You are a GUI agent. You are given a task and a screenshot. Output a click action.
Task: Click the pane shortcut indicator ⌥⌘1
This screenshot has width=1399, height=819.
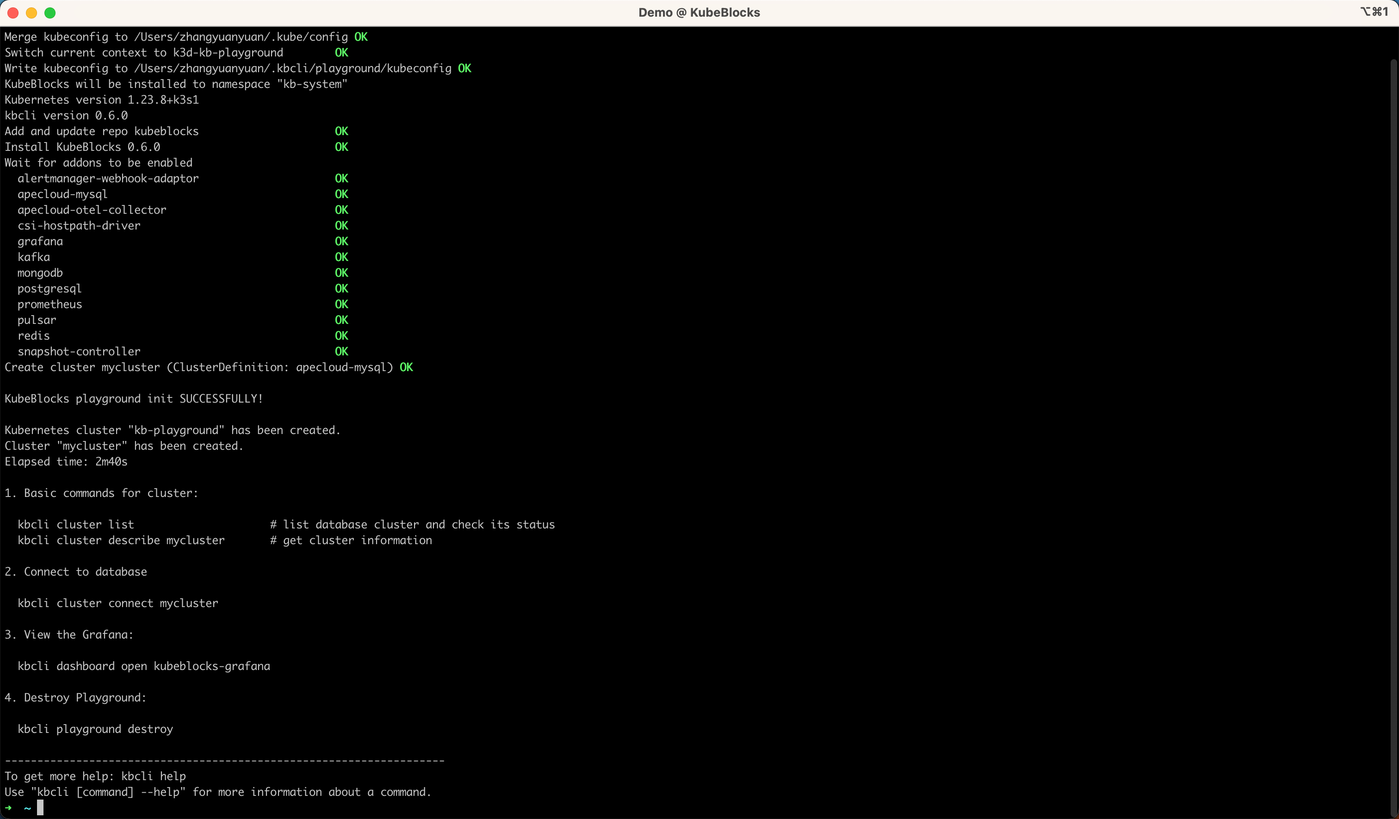(1374, 12)
